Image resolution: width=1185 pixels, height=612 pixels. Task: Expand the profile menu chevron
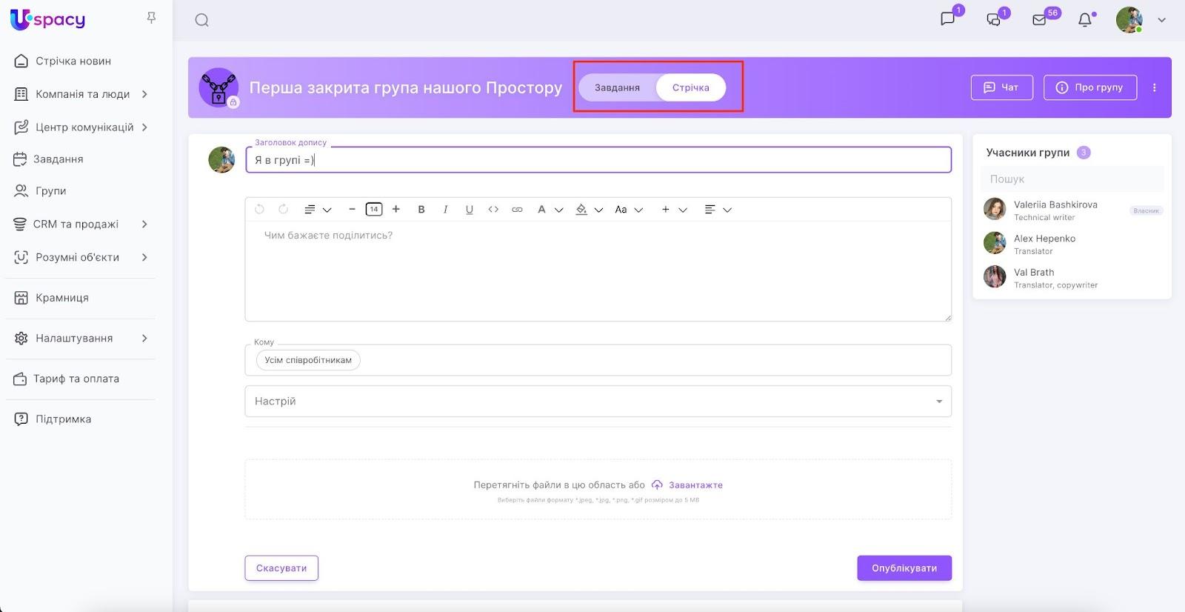click(1161, 20)
